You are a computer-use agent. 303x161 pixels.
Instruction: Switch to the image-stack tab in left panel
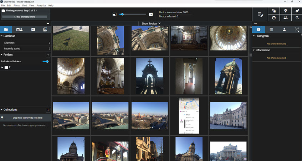[45, 30]
